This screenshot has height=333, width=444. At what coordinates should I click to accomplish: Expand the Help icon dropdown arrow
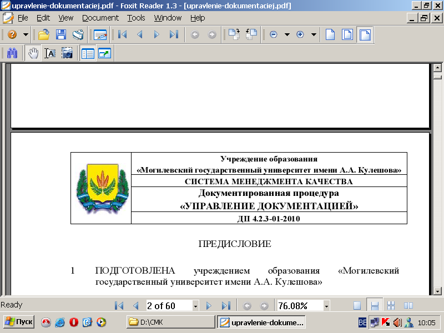click(25, 34)
